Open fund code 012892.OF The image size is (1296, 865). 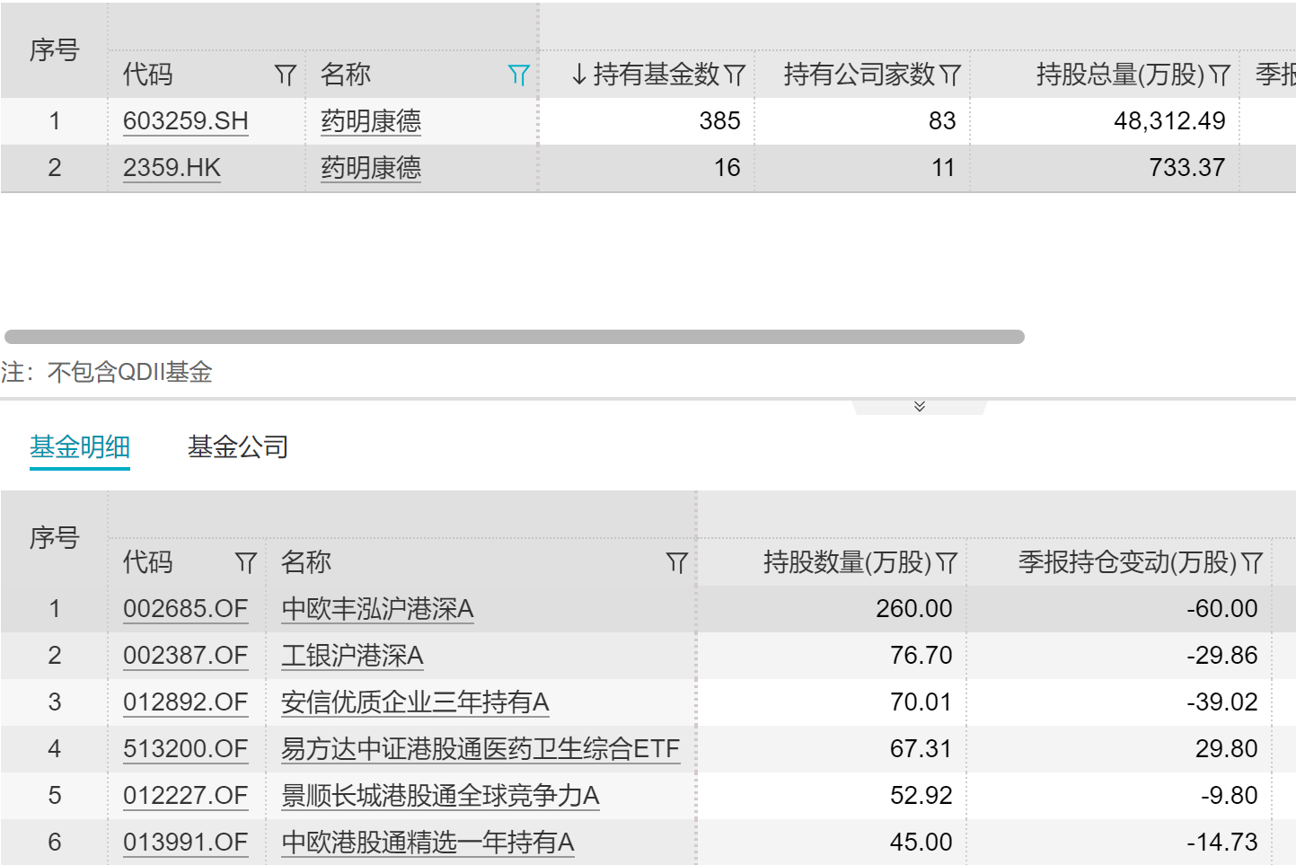pyautogui.click(x=186, y=702)
